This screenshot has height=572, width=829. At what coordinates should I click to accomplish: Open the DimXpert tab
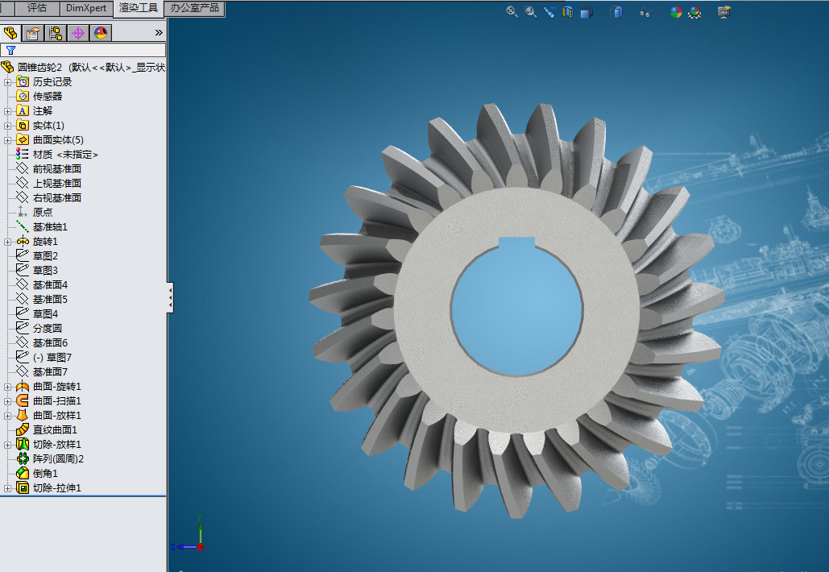[86, 8]
